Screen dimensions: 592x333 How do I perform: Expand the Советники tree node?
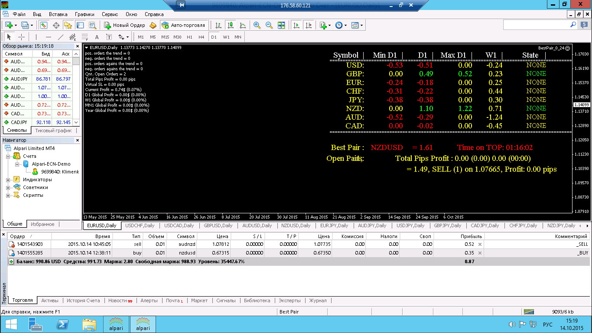point(8,188)
